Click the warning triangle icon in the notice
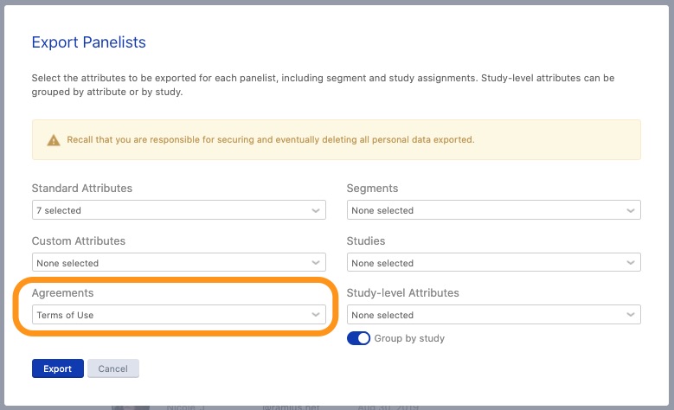Image resolution: width=674 pixels, height=410 pixels. 54,139
